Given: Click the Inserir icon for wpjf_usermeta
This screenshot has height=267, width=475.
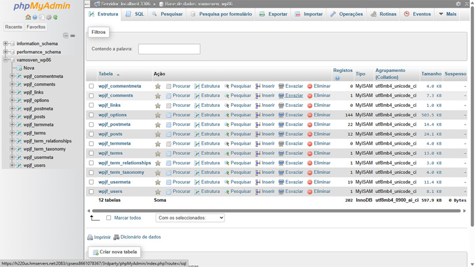Looking at the screenshot, I should (x=258, y=182).
